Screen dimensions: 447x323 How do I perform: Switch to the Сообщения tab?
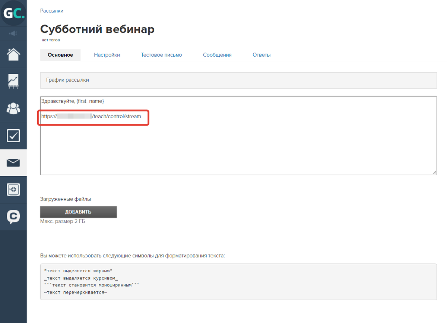pos(217,55)
